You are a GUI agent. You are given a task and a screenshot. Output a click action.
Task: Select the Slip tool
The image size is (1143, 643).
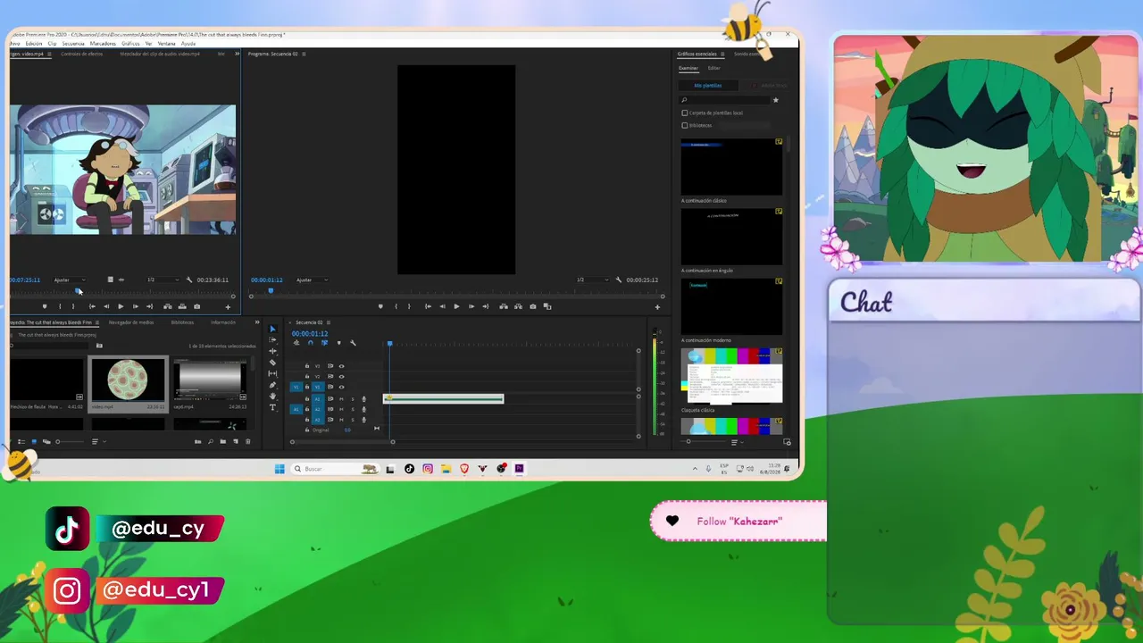point(273,373)
